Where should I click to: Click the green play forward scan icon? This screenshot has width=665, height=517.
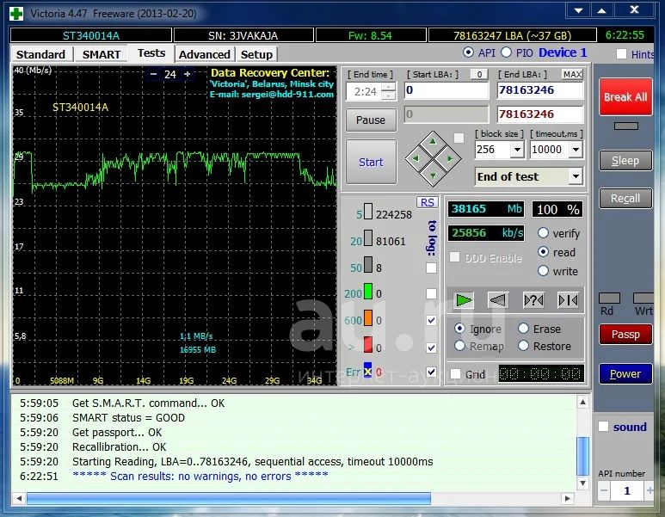(464, 299)
